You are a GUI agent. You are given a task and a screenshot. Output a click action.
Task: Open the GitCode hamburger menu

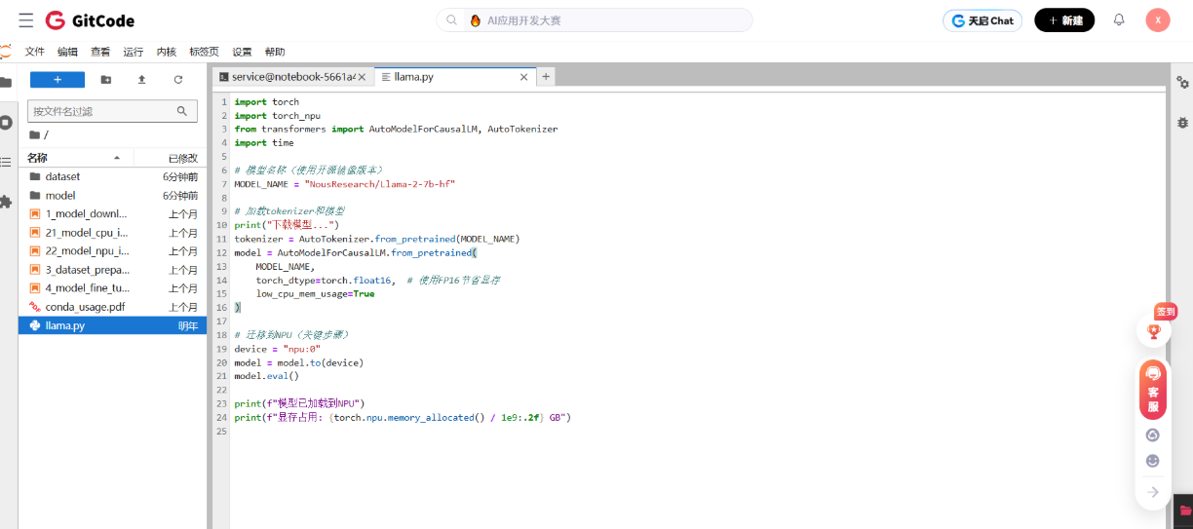[x=25, y=20]
